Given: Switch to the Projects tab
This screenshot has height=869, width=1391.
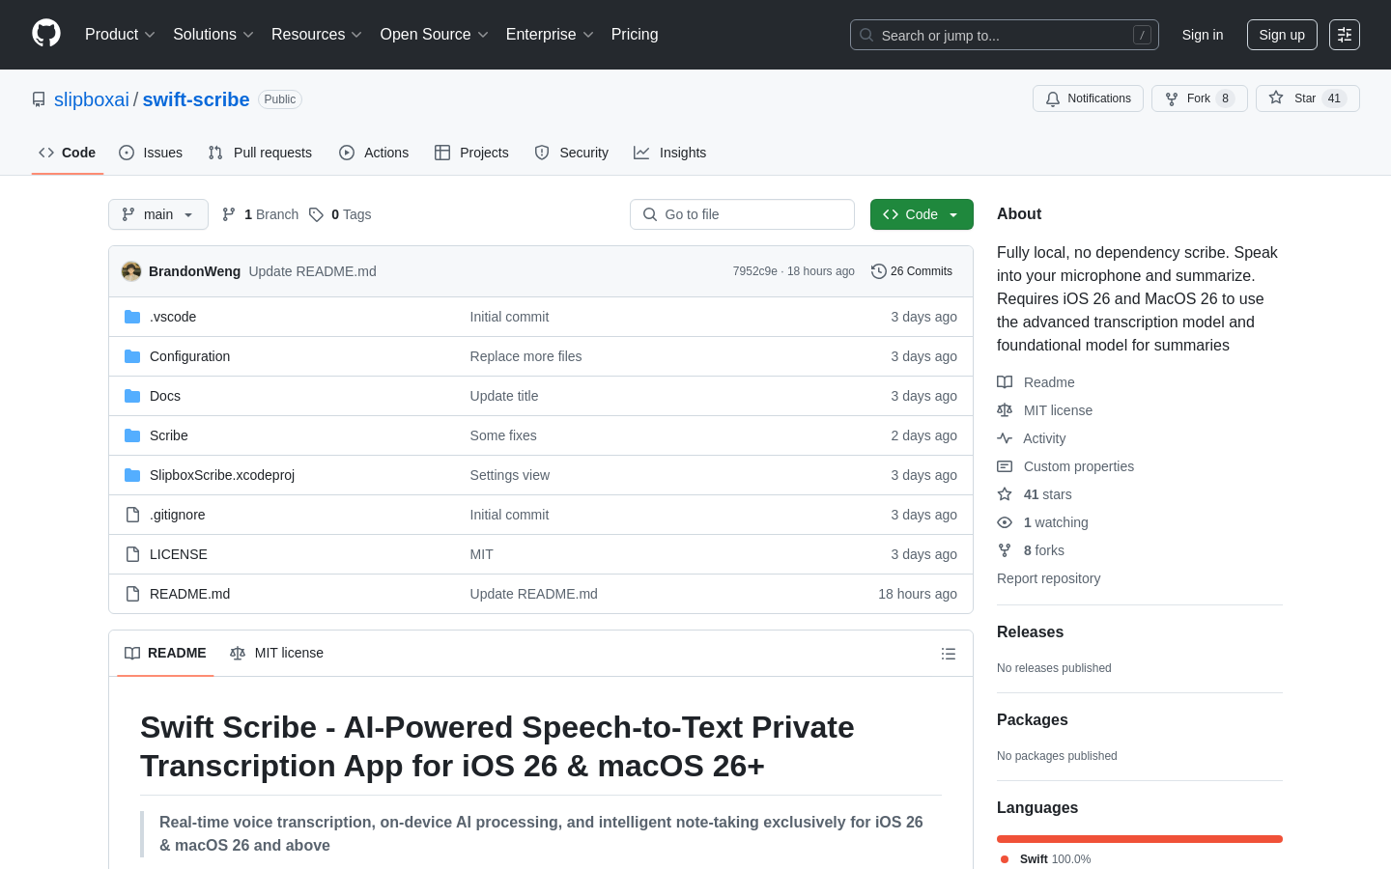Looking at the screenshot, I should coord(471,153).
